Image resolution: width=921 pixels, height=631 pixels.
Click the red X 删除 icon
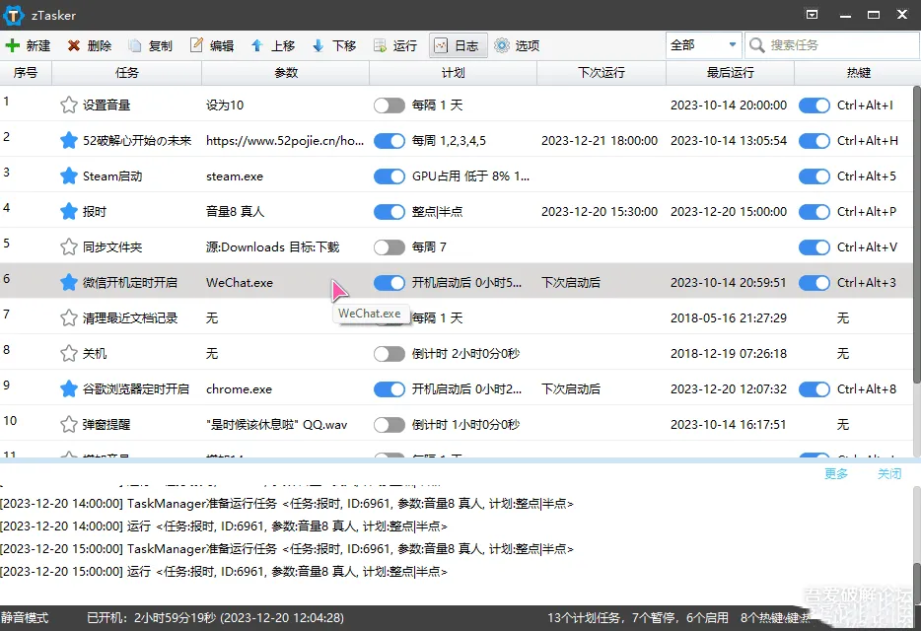click(74, 45)
